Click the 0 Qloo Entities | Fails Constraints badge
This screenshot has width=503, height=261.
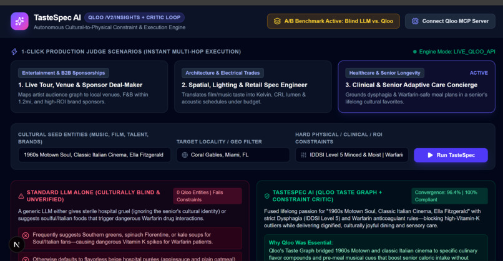(208, 196)
